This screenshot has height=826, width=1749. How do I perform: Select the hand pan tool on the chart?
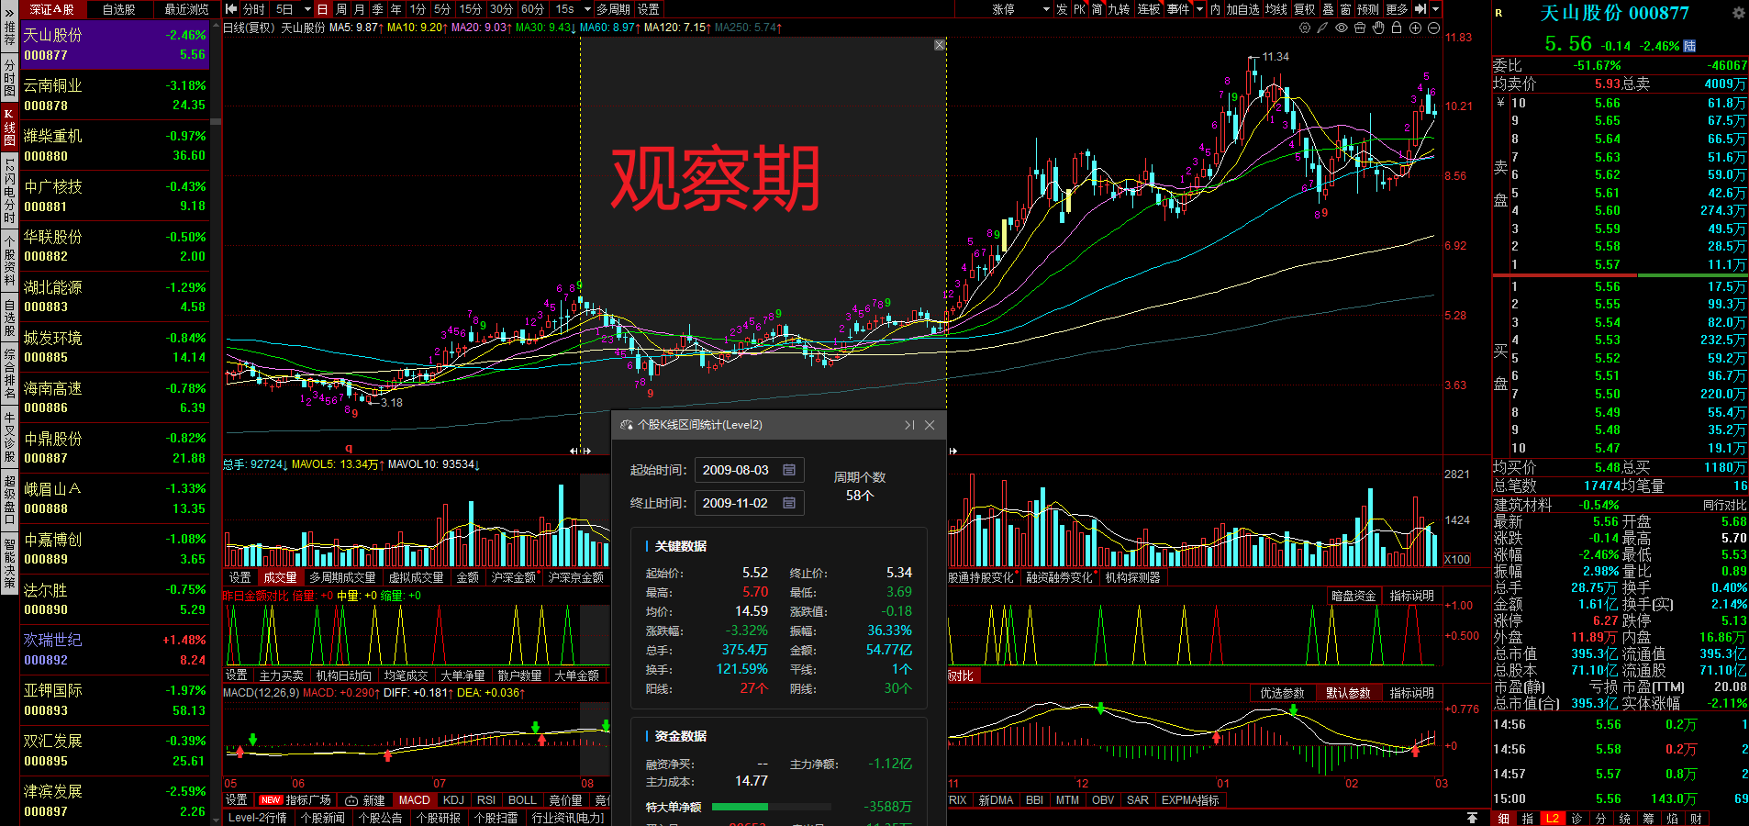pyautogui.click(x=1378, y=28)
